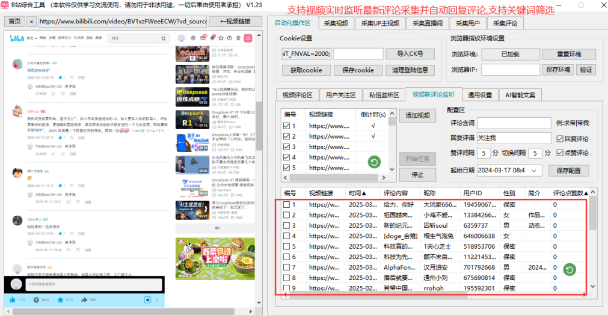Screen dimensions: 608x316
Task: Open the 视频评论区 tab
Action: point(298,95)
